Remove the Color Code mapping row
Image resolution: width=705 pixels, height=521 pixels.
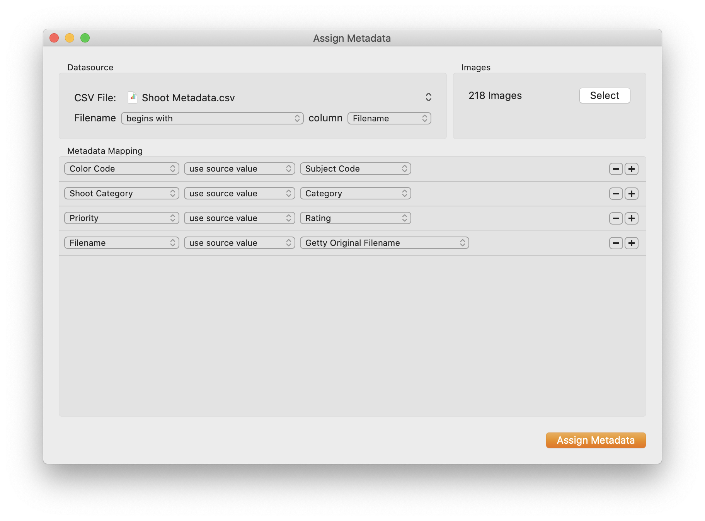tap(616, 169)
